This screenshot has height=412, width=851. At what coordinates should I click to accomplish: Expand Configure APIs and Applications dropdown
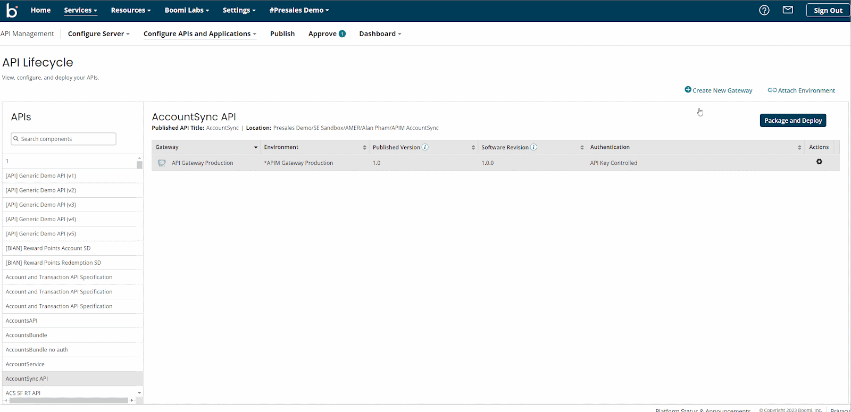point(199,33)
